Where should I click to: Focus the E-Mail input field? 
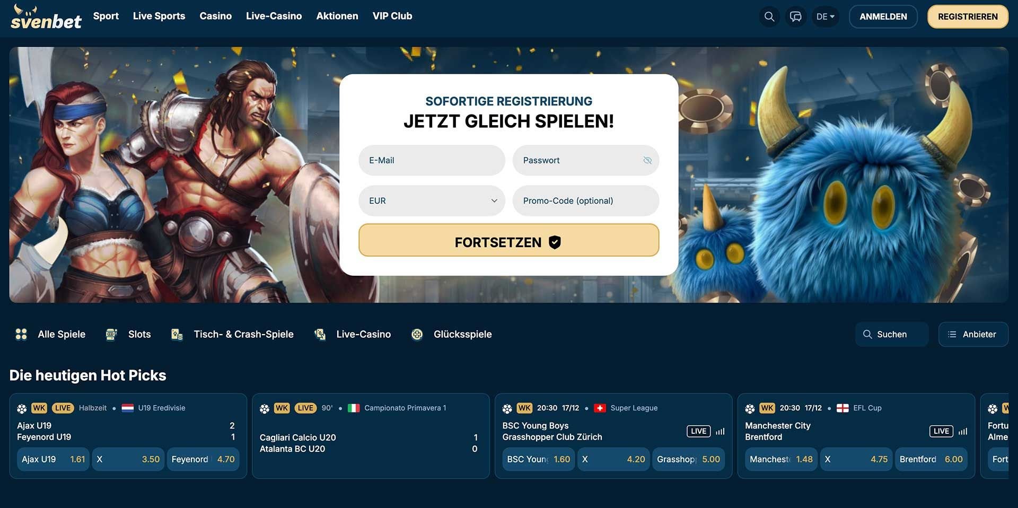click(432, 160)
